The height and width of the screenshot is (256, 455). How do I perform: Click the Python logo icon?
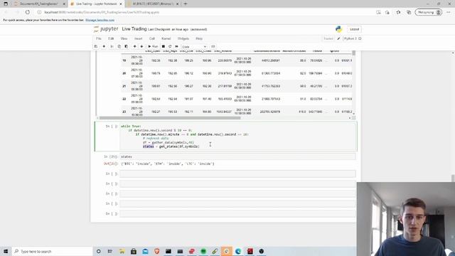point(338,29)
